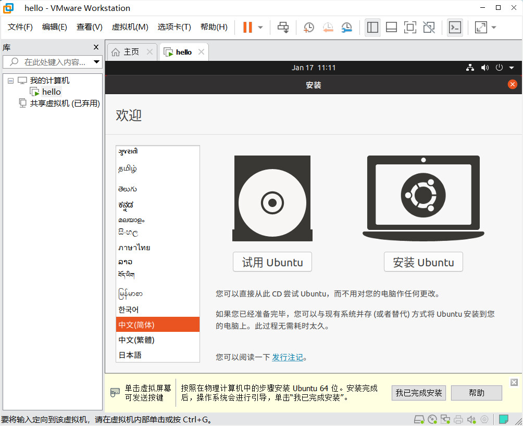This screenshot has width=523, height=426.
Task: Click the 试用 Ubuntu button
Action: (x=272, y=262)
